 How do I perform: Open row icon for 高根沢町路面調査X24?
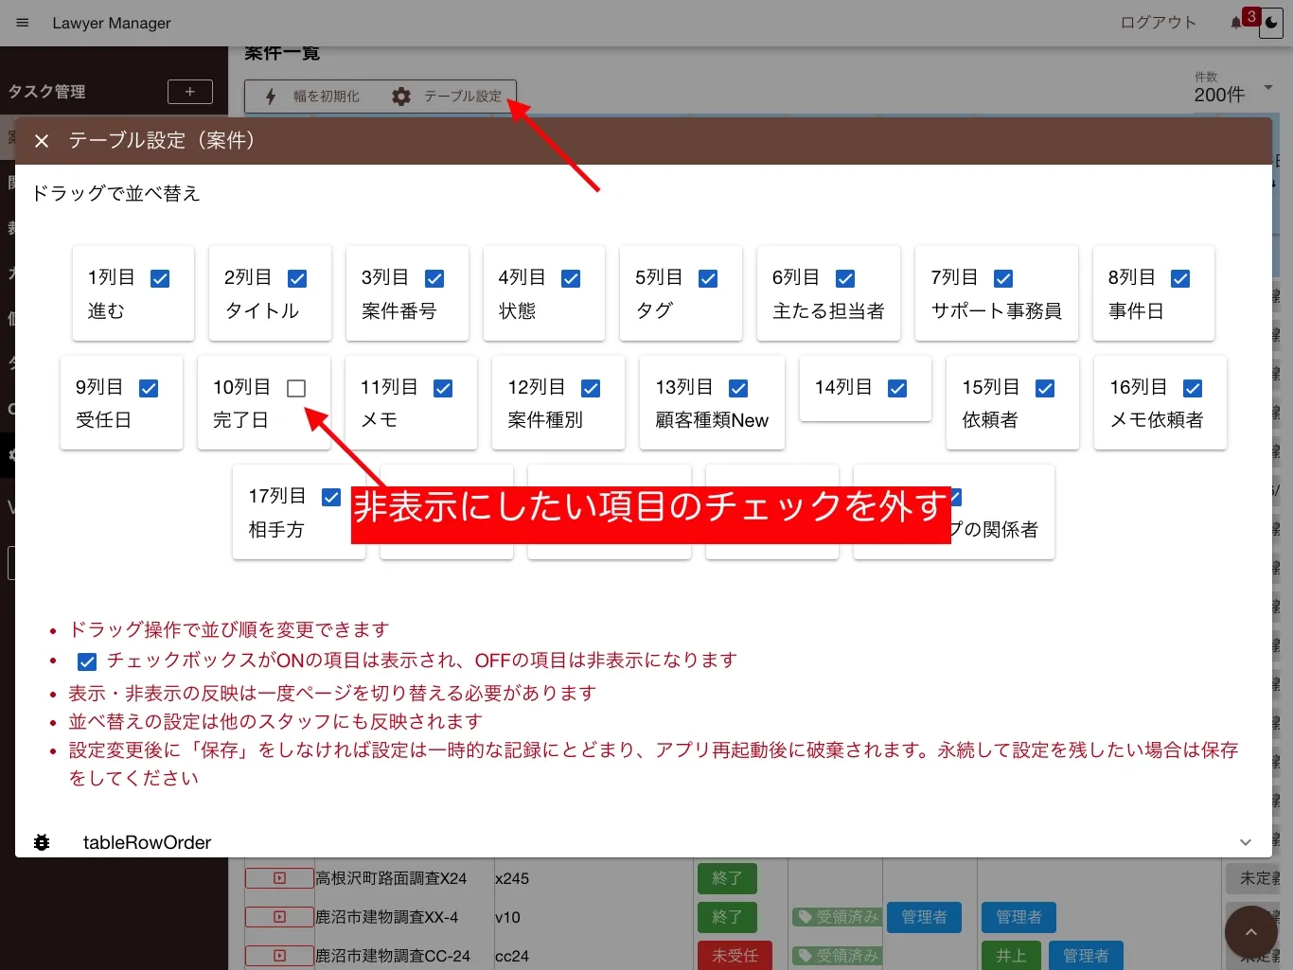[279, 878]
